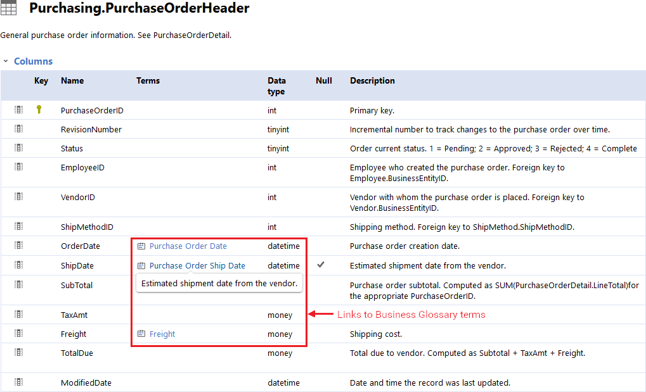This screenshot has height=392, width=646.
Task: Click the Description column header
Action: [372, 81]
